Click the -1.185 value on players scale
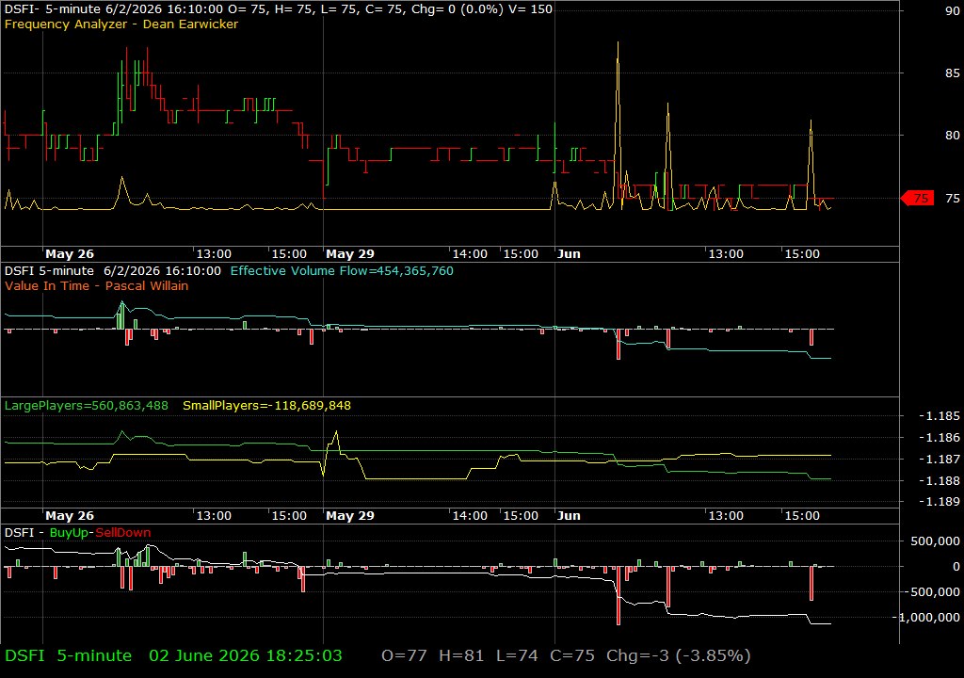 [x=939, y=416]
